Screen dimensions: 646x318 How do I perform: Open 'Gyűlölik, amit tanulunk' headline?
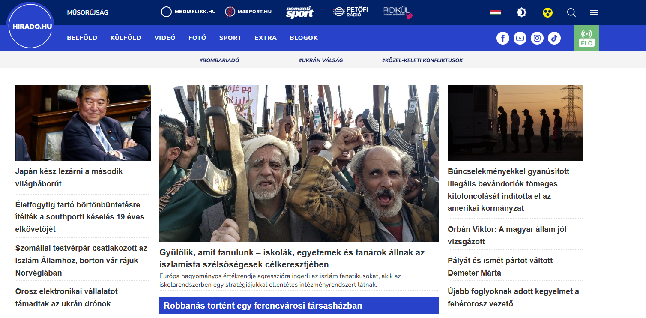click(x=292, y=258)
